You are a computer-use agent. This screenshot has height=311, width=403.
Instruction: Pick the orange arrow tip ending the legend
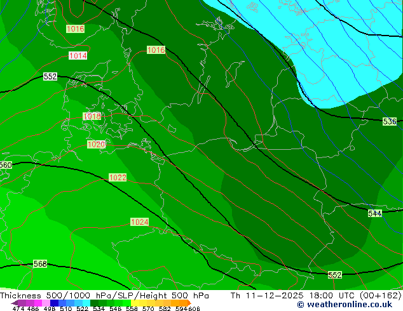coord(189,303)
